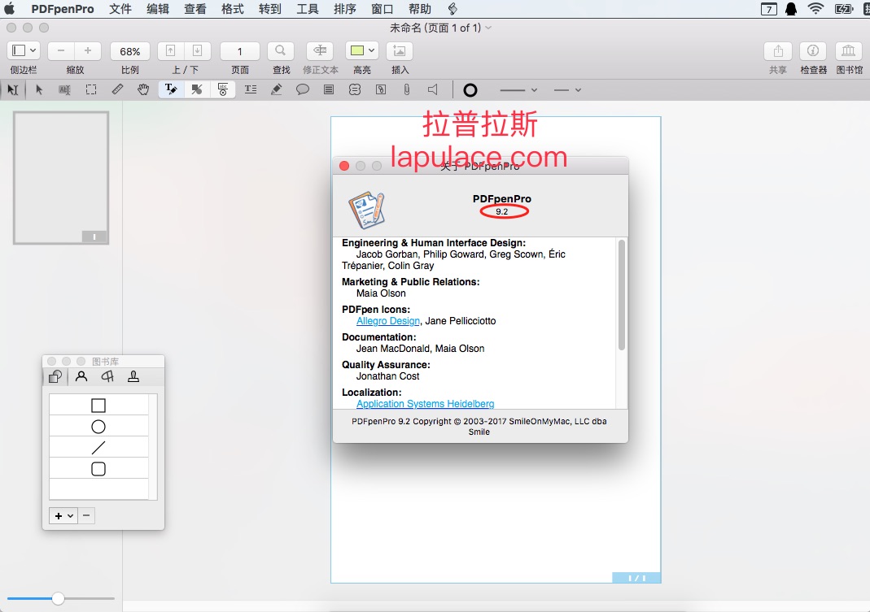870x612 pixels.
Task: Select the arrow Edit tool
Action: (39, 89)
